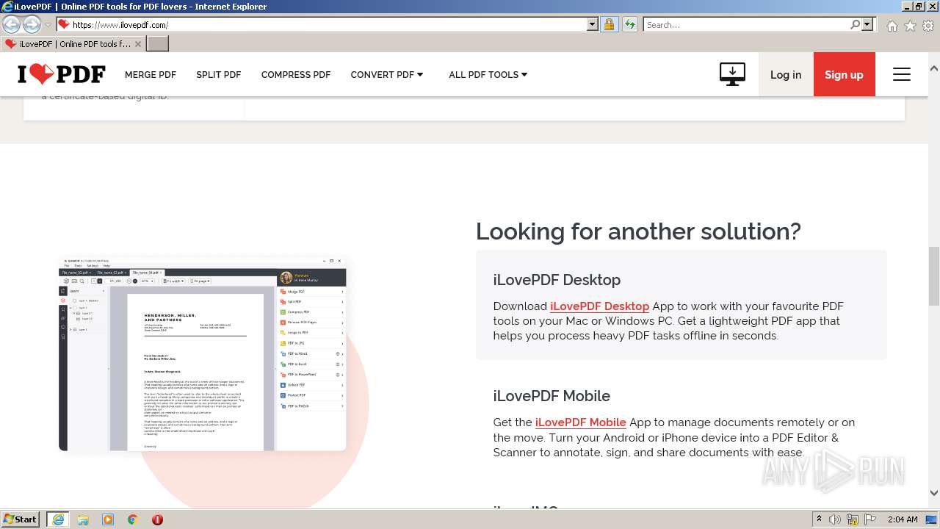The height and width of the screenshot is (529, 940).
Task: Open the Favorites star icon
Action: tap(910, 26)
